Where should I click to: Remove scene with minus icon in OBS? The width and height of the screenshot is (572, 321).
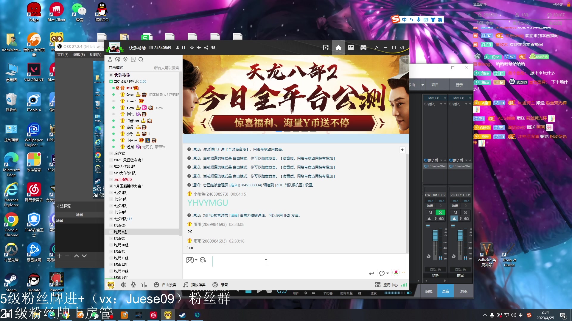(67, 256)
